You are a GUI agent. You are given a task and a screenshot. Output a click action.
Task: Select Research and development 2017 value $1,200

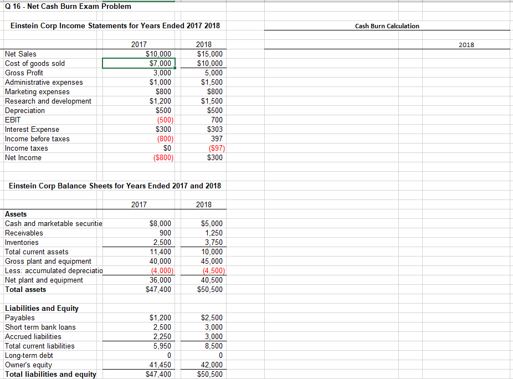[x=160, y=101]
